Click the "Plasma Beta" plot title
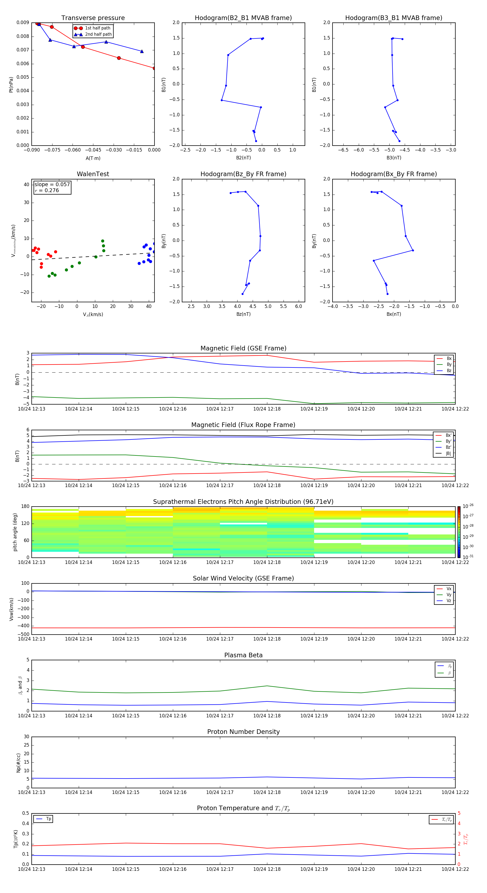Image resolution: width=487 pixels, height=893 pixels. click(243, 655)
